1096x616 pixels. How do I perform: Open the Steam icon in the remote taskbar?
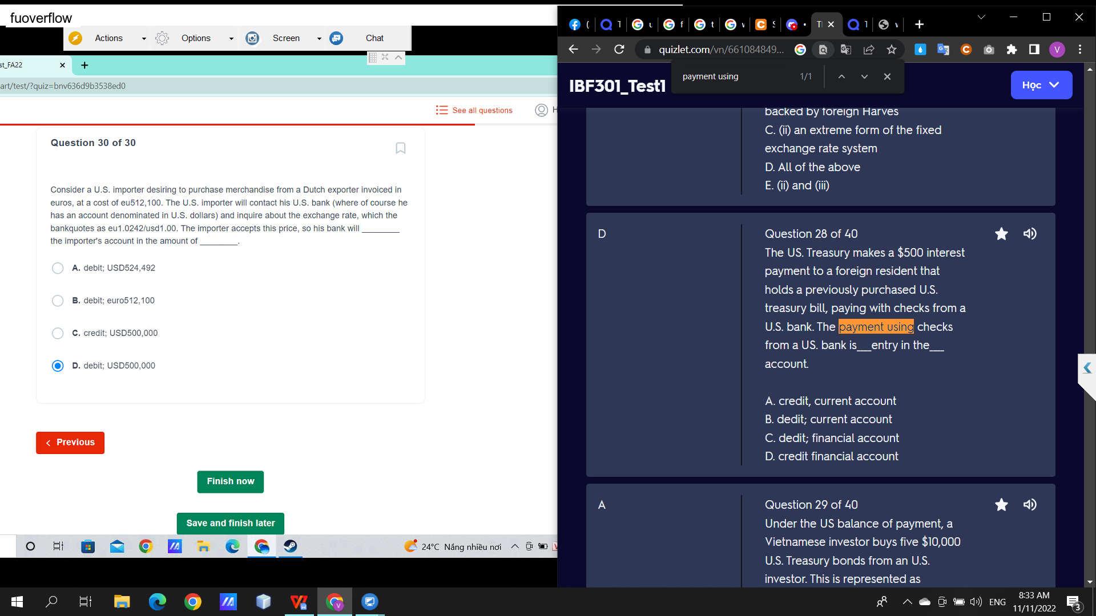[x=290, y=546]
